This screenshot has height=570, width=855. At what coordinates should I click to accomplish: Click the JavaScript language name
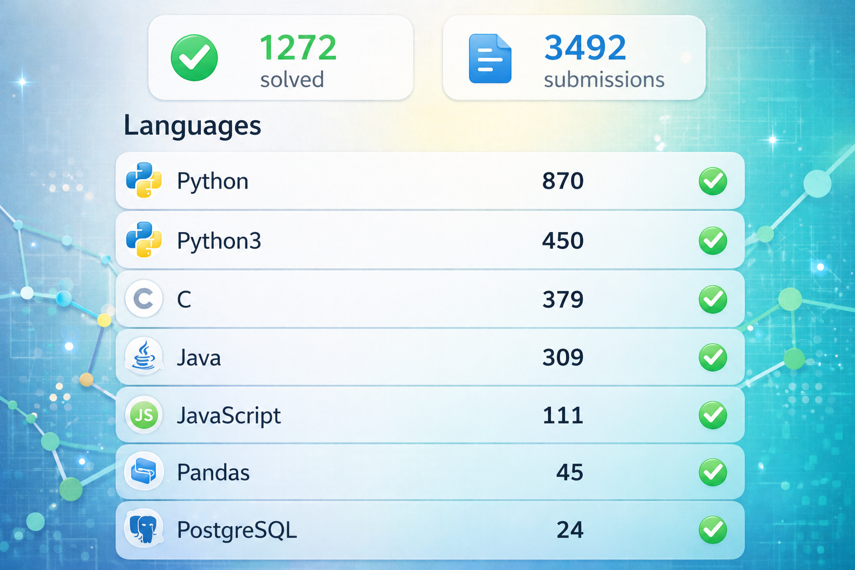tap(229, 416)
